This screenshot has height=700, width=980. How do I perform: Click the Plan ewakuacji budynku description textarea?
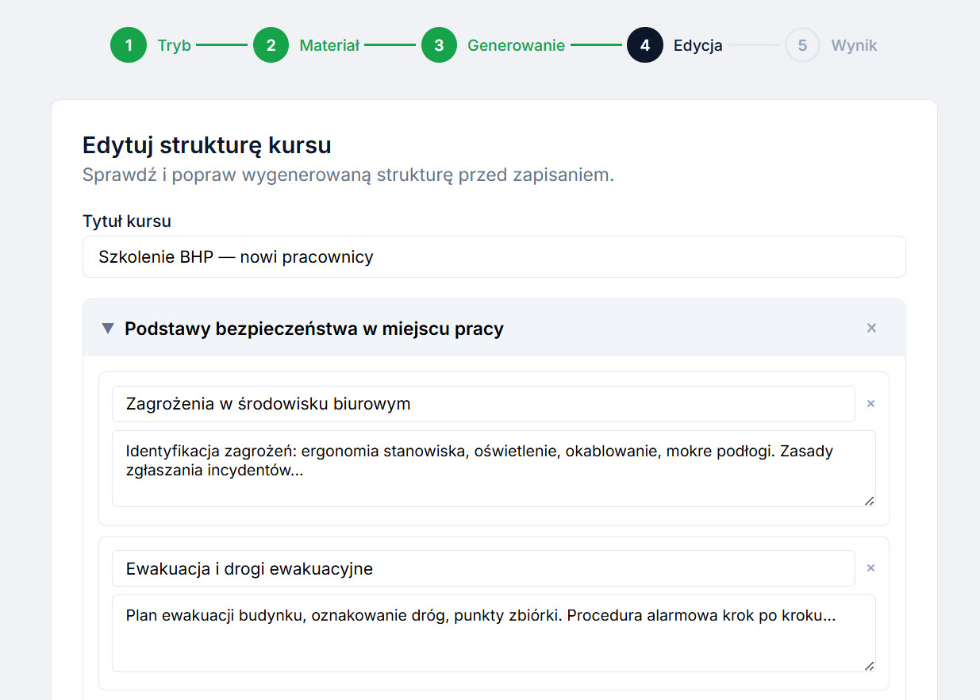[493, 633]
